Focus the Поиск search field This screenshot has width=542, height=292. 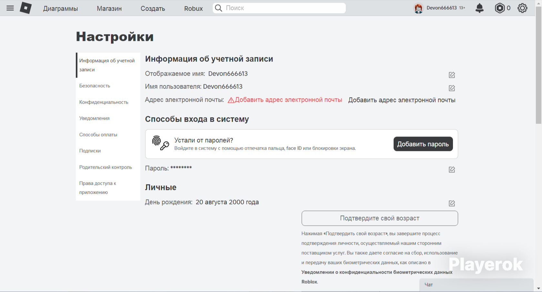(279, 8)
